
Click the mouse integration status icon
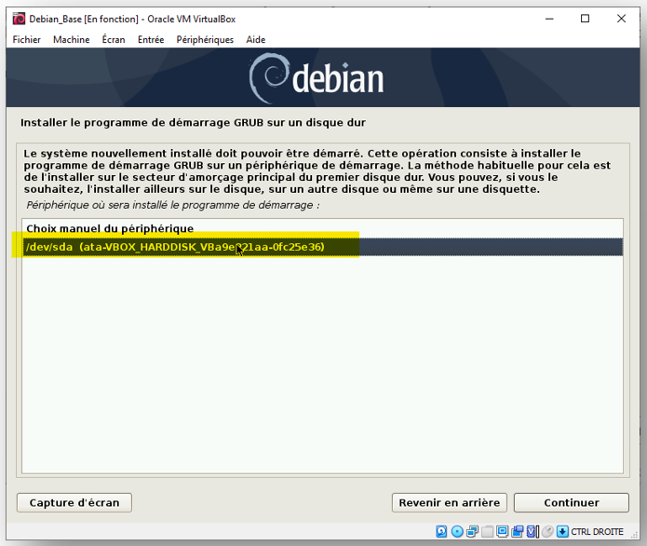(x=547, y=531)
